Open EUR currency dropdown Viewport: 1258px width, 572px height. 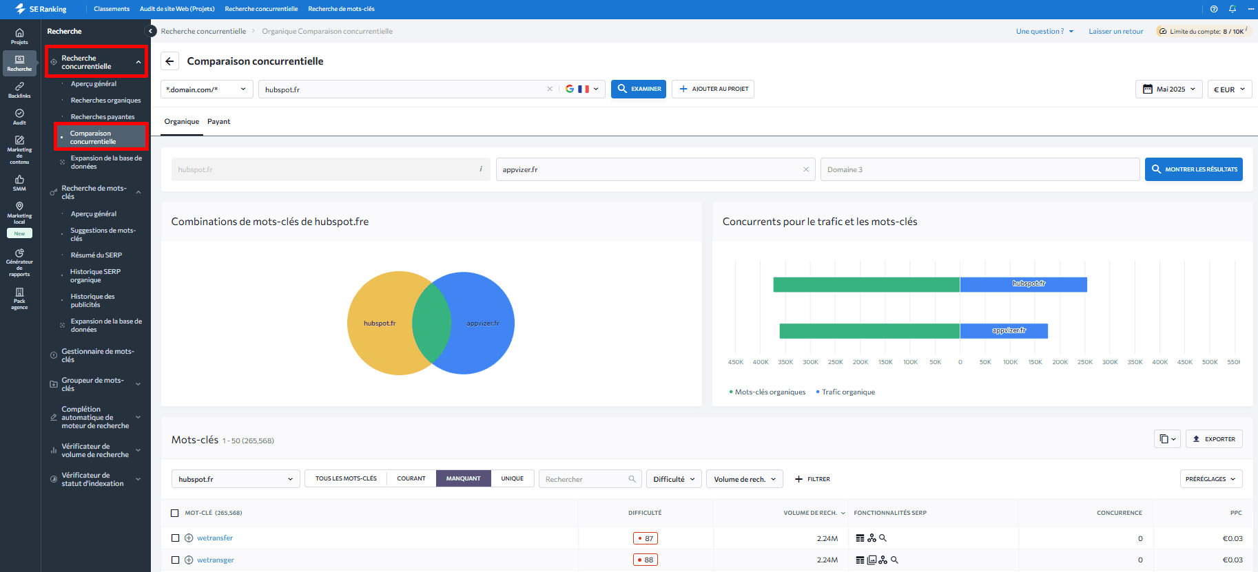click(1230, 89)
